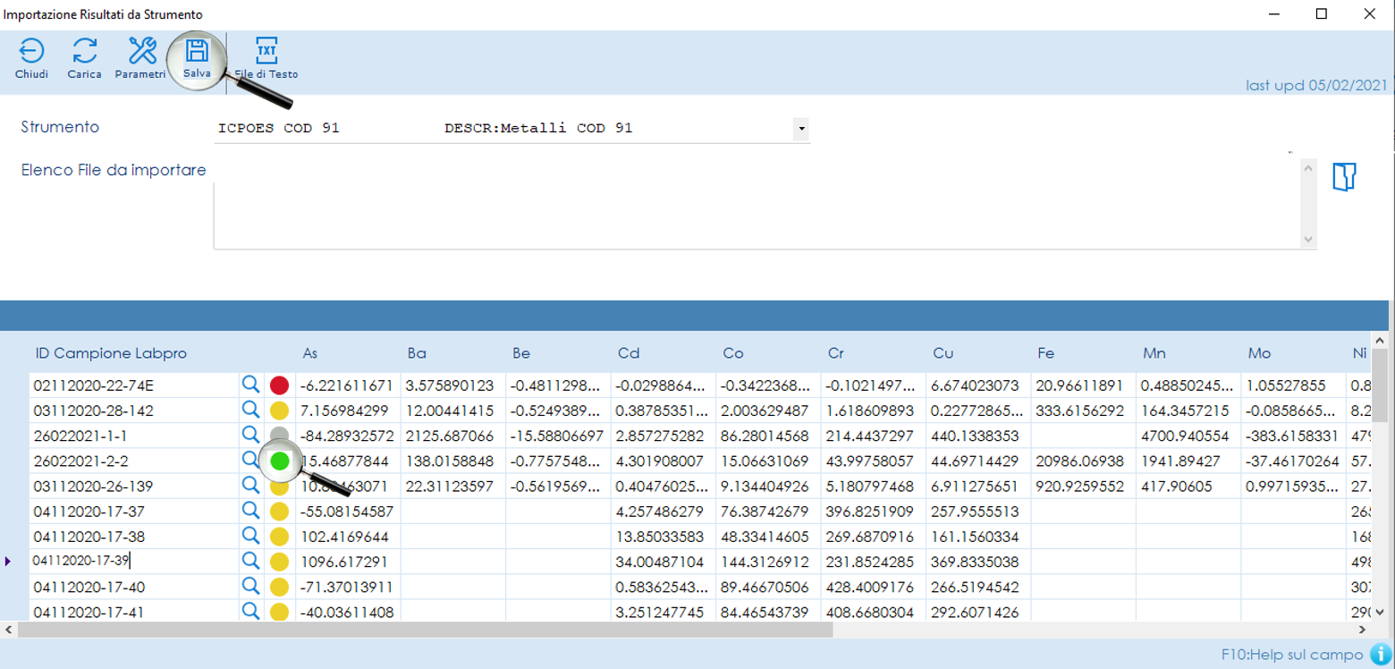Click yellow status dot of 03112020-28-142
The width and height of the screenshot is (1395, 669).
[x=279, y=411]
